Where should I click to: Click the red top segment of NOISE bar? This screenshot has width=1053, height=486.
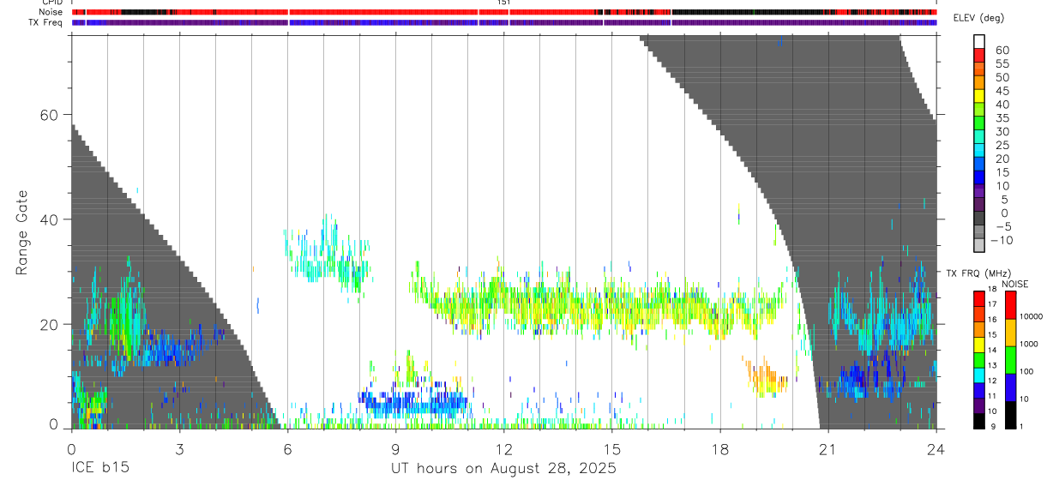point(1010,305)
